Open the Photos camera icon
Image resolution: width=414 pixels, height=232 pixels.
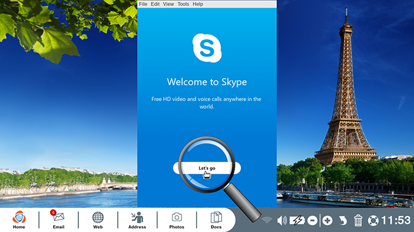click(176, 220)
